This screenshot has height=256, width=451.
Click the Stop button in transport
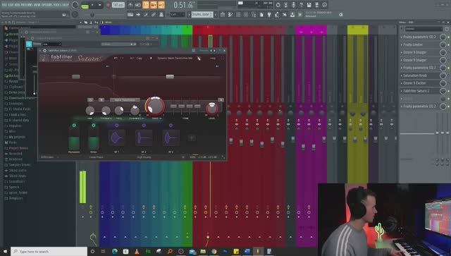click(x=100, y=5)
